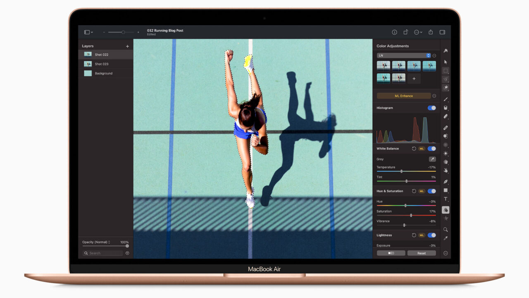This screenshot has height=298, width=529.
Task: Select the Paint brush tool
Action: point(446,99)
